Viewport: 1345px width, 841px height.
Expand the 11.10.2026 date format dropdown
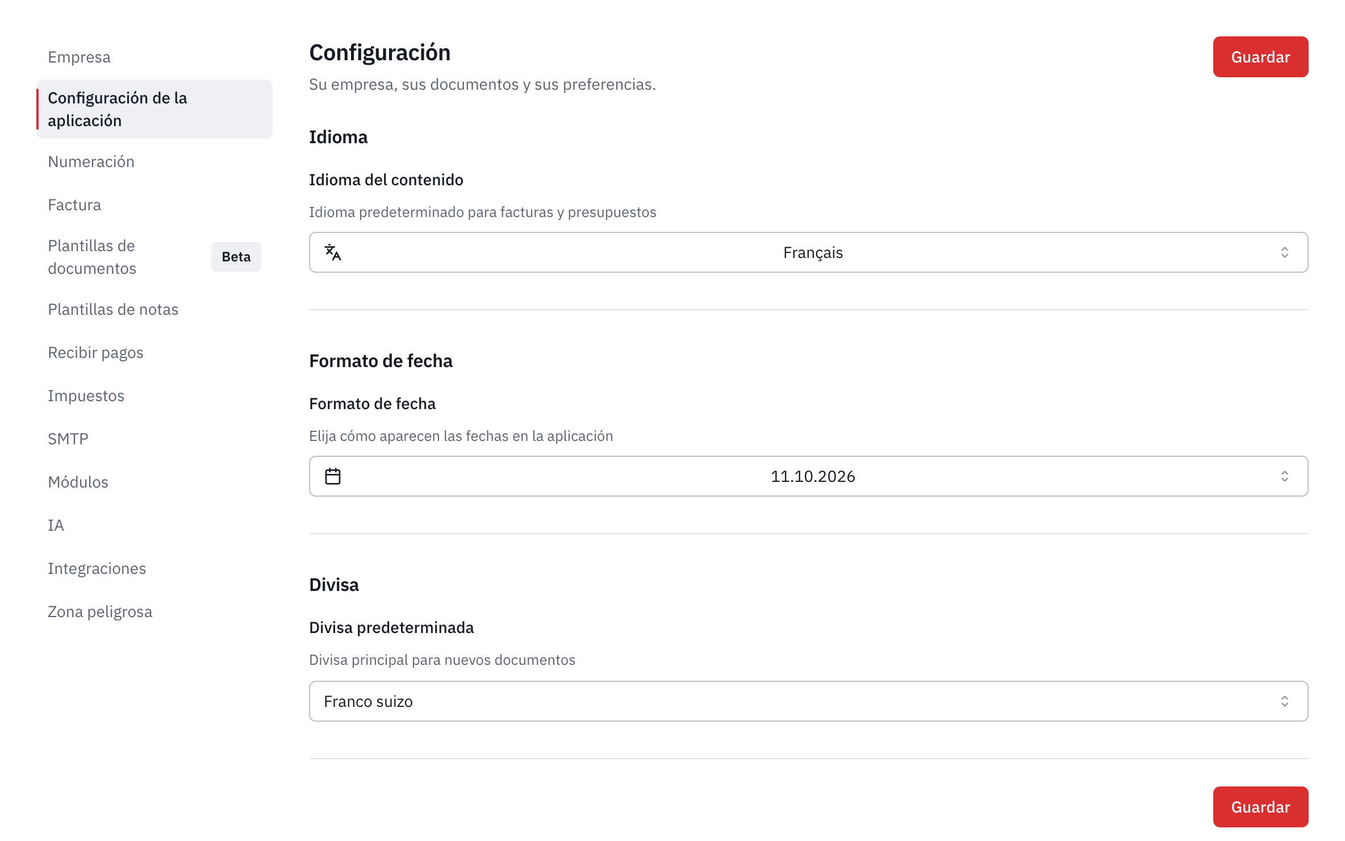tap(808, 476)
